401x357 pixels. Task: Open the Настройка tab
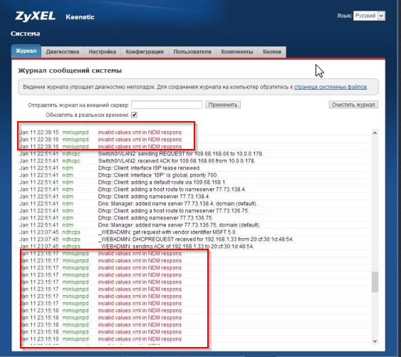pos(103,52)
